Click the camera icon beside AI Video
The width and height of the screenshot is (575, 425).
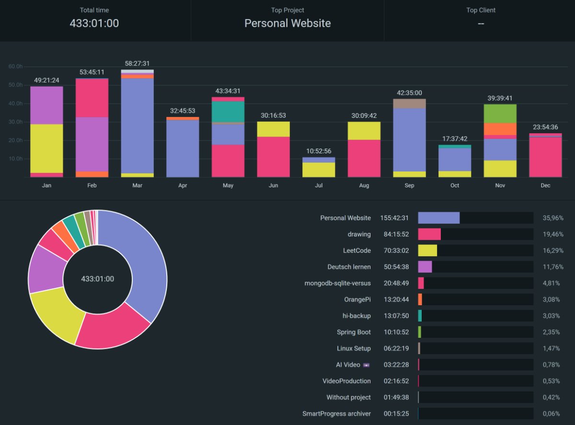coord(367,365)
